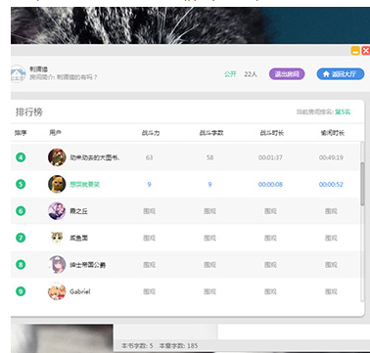Image resolution: width=370 pixels, height=353 pixels.
Task: Click the 本章字数: 185 status text
Action: click(x=178, y=346)
